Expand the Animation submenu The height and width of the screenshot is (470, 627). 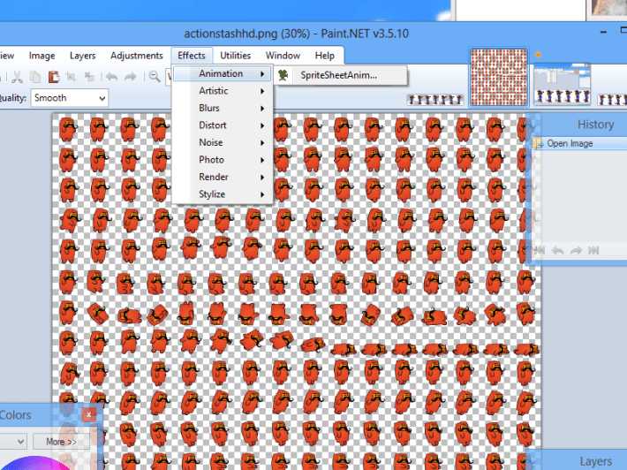[223, 73]
